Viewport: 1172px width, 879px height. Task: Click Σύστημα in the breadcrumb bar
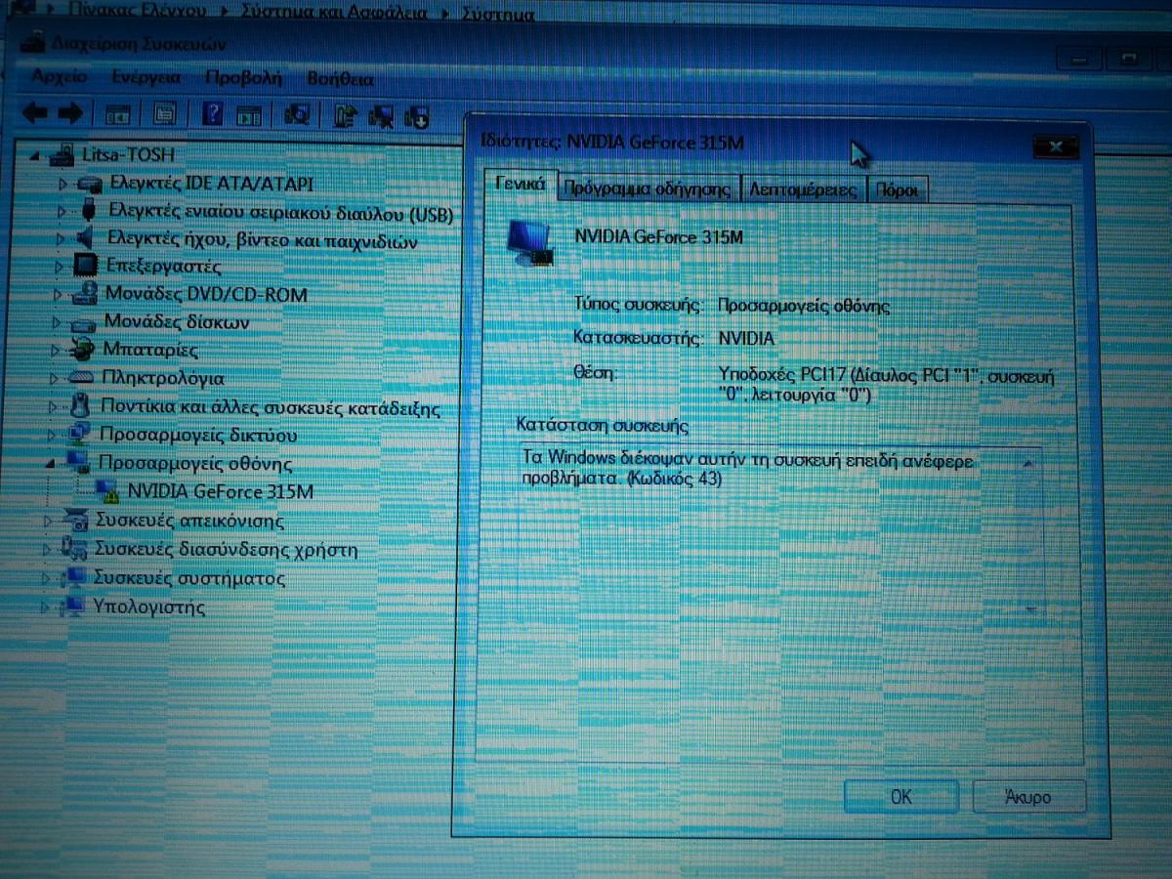(x=497, y=14)
